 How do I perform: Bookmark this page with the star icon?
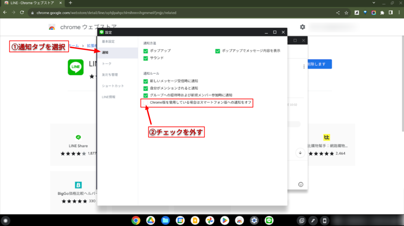point(346,13)
